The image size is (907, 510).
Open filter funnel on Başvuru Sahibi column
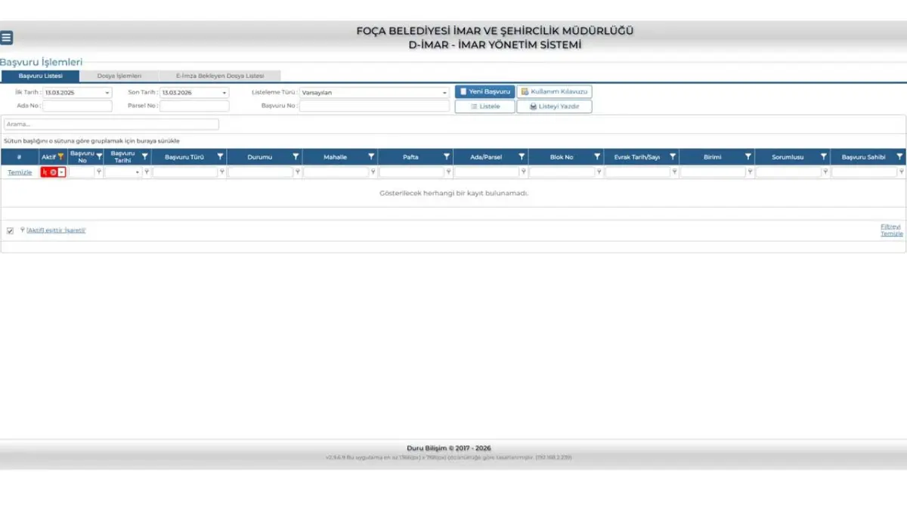click(899, 157)
